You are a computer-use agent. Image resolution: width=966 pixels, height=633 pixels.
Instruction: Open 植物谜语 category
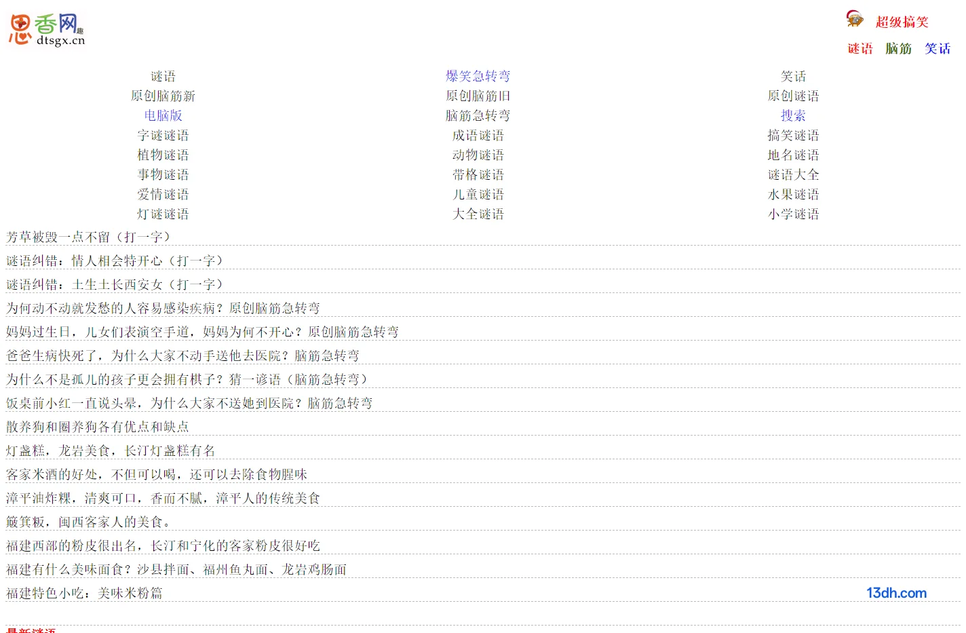coord(163,155)
